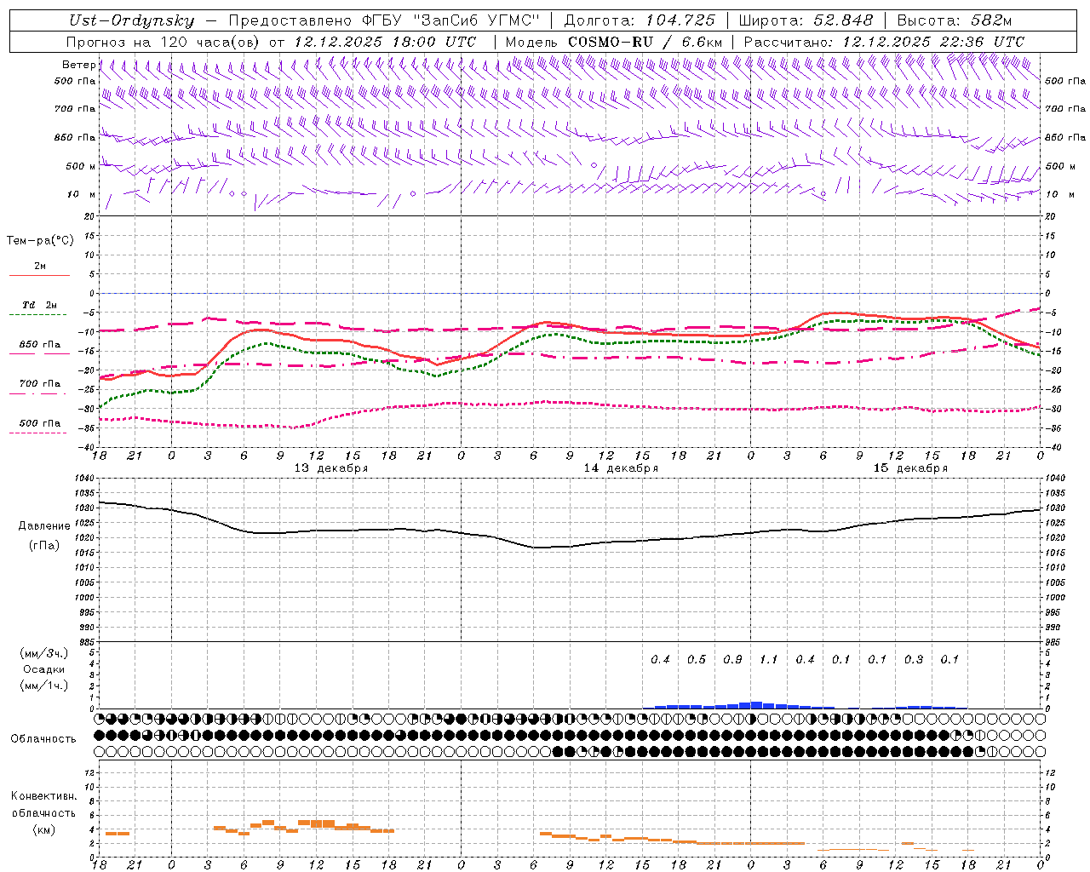Select the 'Тем-ра(°C)' temperature panel label
This screenshot has width=1090, height=872.
tap(40, 241)
